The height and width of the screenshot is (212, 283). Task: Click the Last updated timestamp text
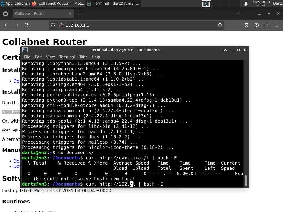tap(57, 190)
